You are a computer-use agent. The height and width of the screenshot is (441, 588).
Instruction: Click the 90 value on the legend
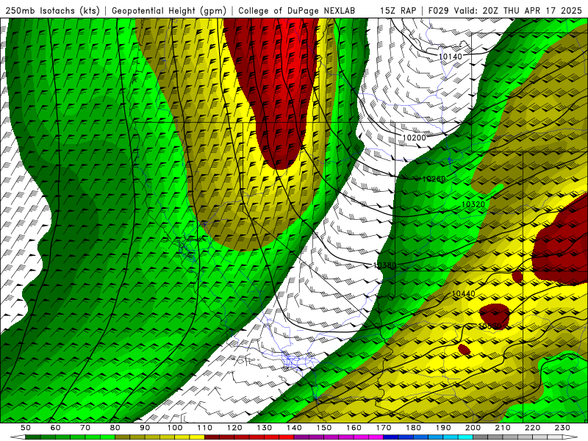click(x=145, y=428)
